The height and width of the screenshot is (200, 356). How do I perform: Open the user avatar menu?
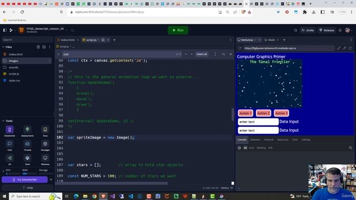click(348, 30)
